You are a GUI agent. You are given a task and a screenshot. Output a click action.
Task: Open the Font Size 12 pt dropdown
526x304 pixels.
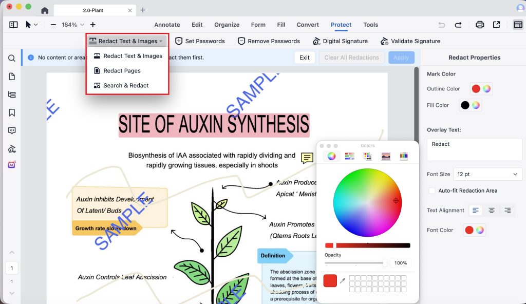487,174
